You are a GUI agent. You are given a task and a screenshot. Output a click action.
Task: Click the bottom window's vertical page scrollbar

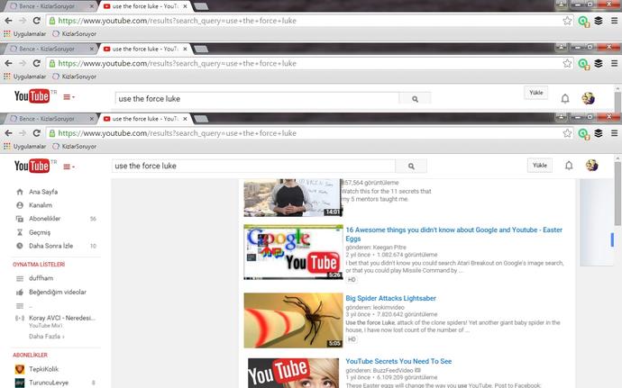pyautogui.click(x=617, y=194)
